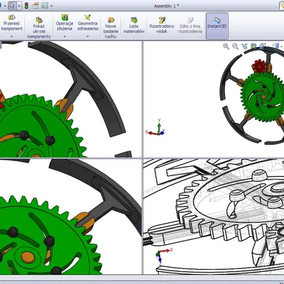Image resolution: width=284 pixels, height=284 pixels.
Task: Open Lista materiałów
Action: point(134,25)
